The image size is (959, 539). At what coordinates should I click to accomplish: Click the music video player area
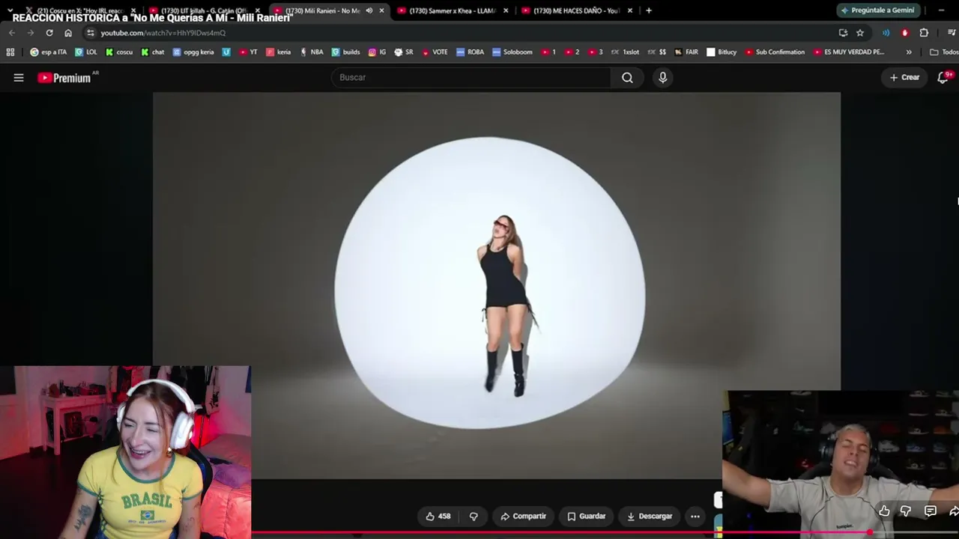[497, 285]
